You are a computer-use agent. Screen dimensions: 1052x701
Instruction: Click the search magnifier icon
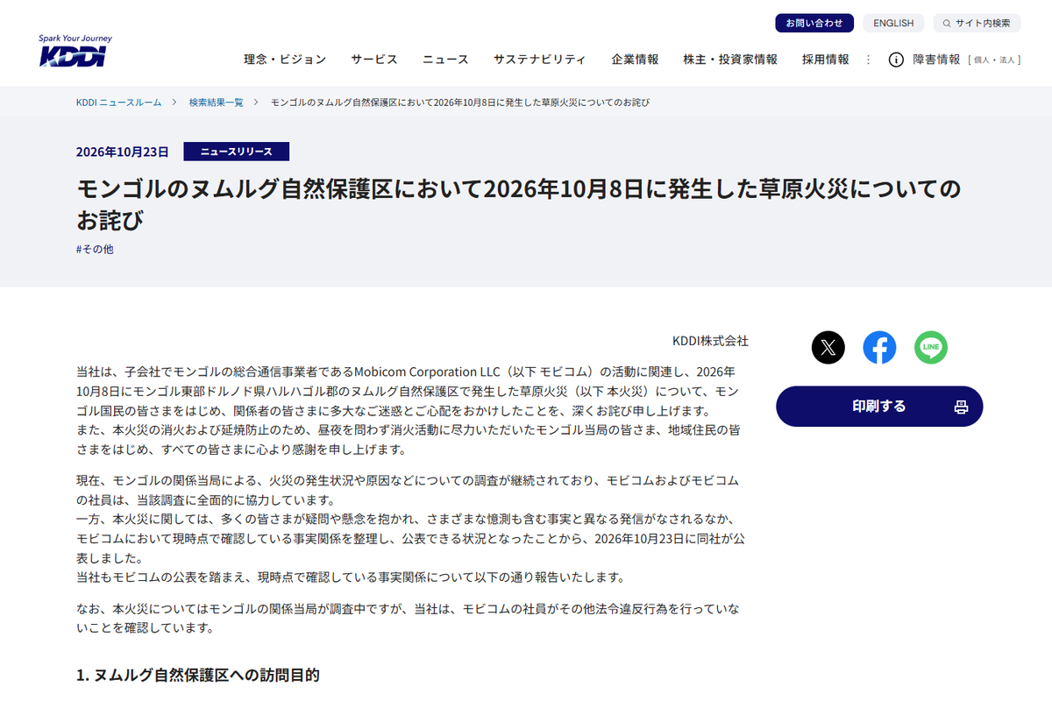click(x=948, y=23)
